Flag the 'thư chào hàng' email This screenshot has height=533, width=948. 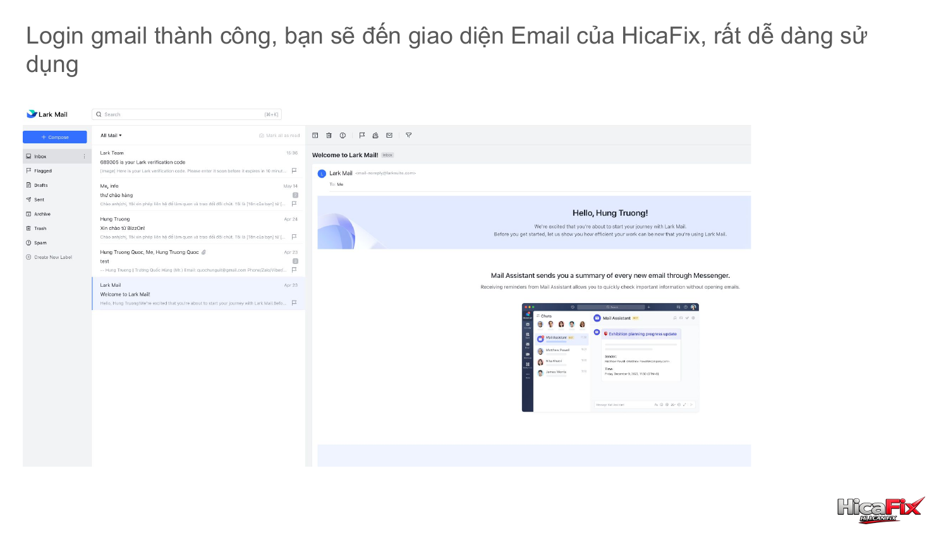tap(294, 203)
